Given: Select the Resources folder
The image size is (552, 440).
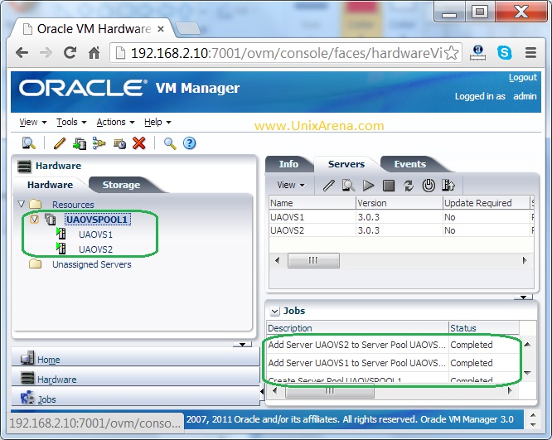Looking at the screenshot, I should pyautogui.click(x=73, y=205).
